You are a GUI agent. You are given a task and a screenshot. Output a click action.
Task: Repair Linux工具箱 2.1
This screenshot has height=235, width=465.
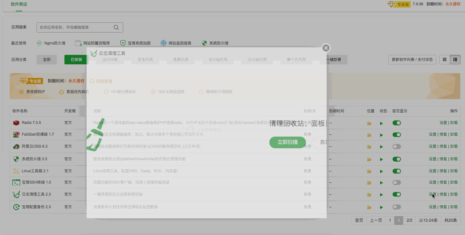pyautogui.click(x=443, y=171)
